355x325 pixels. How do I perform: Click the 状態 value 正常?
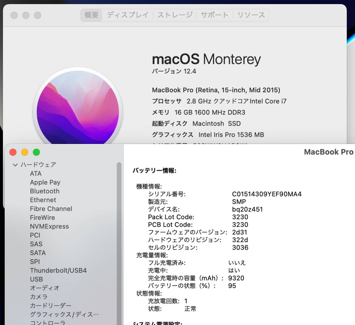pos(190,309)
